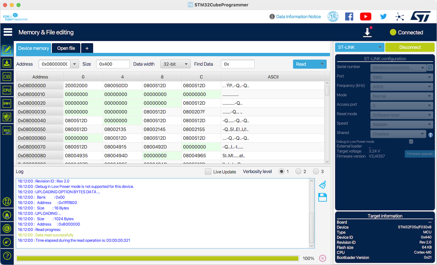Open the help question mark icon

[x=7, y=255]
